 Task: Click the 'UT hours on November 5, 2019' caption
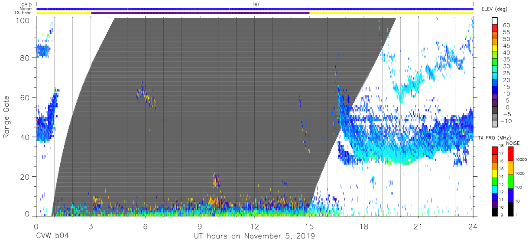pos(254,236)
